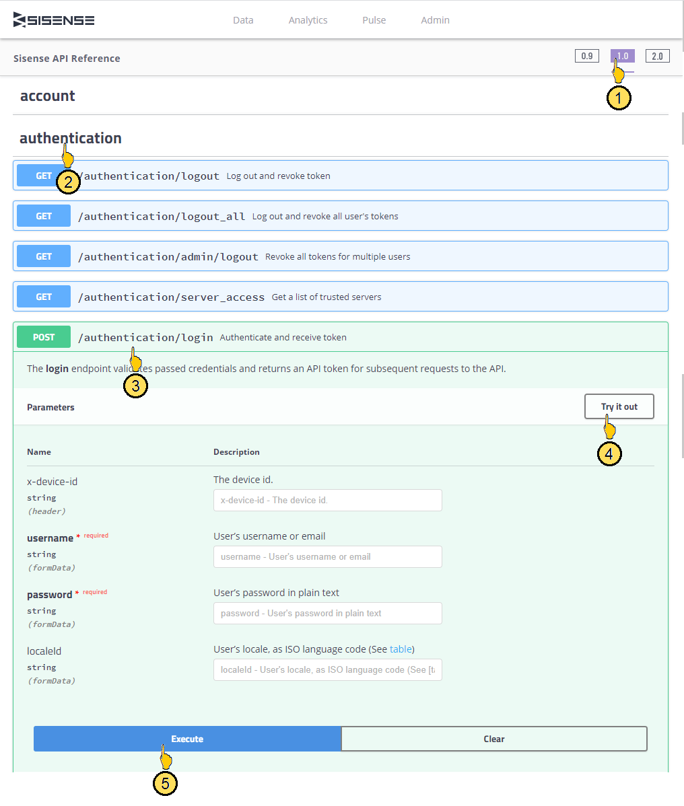
Task: Expand GET /authentication/logout_all endpoint
Action: pos(341,216)
